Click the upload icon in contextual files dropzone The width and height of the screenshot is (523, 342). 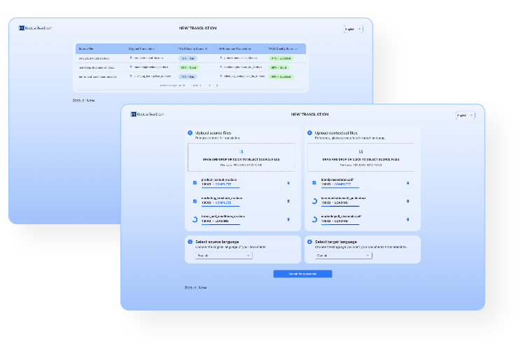(361, 151)
